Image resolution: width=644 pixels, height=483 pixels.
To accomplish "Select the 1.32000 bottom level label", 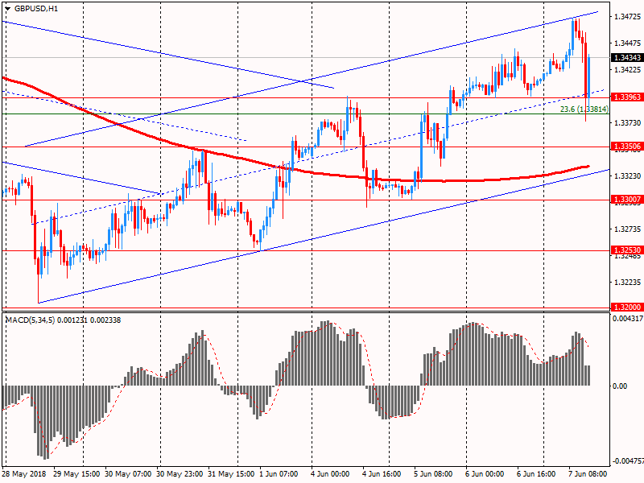I will tap(627, 308).
